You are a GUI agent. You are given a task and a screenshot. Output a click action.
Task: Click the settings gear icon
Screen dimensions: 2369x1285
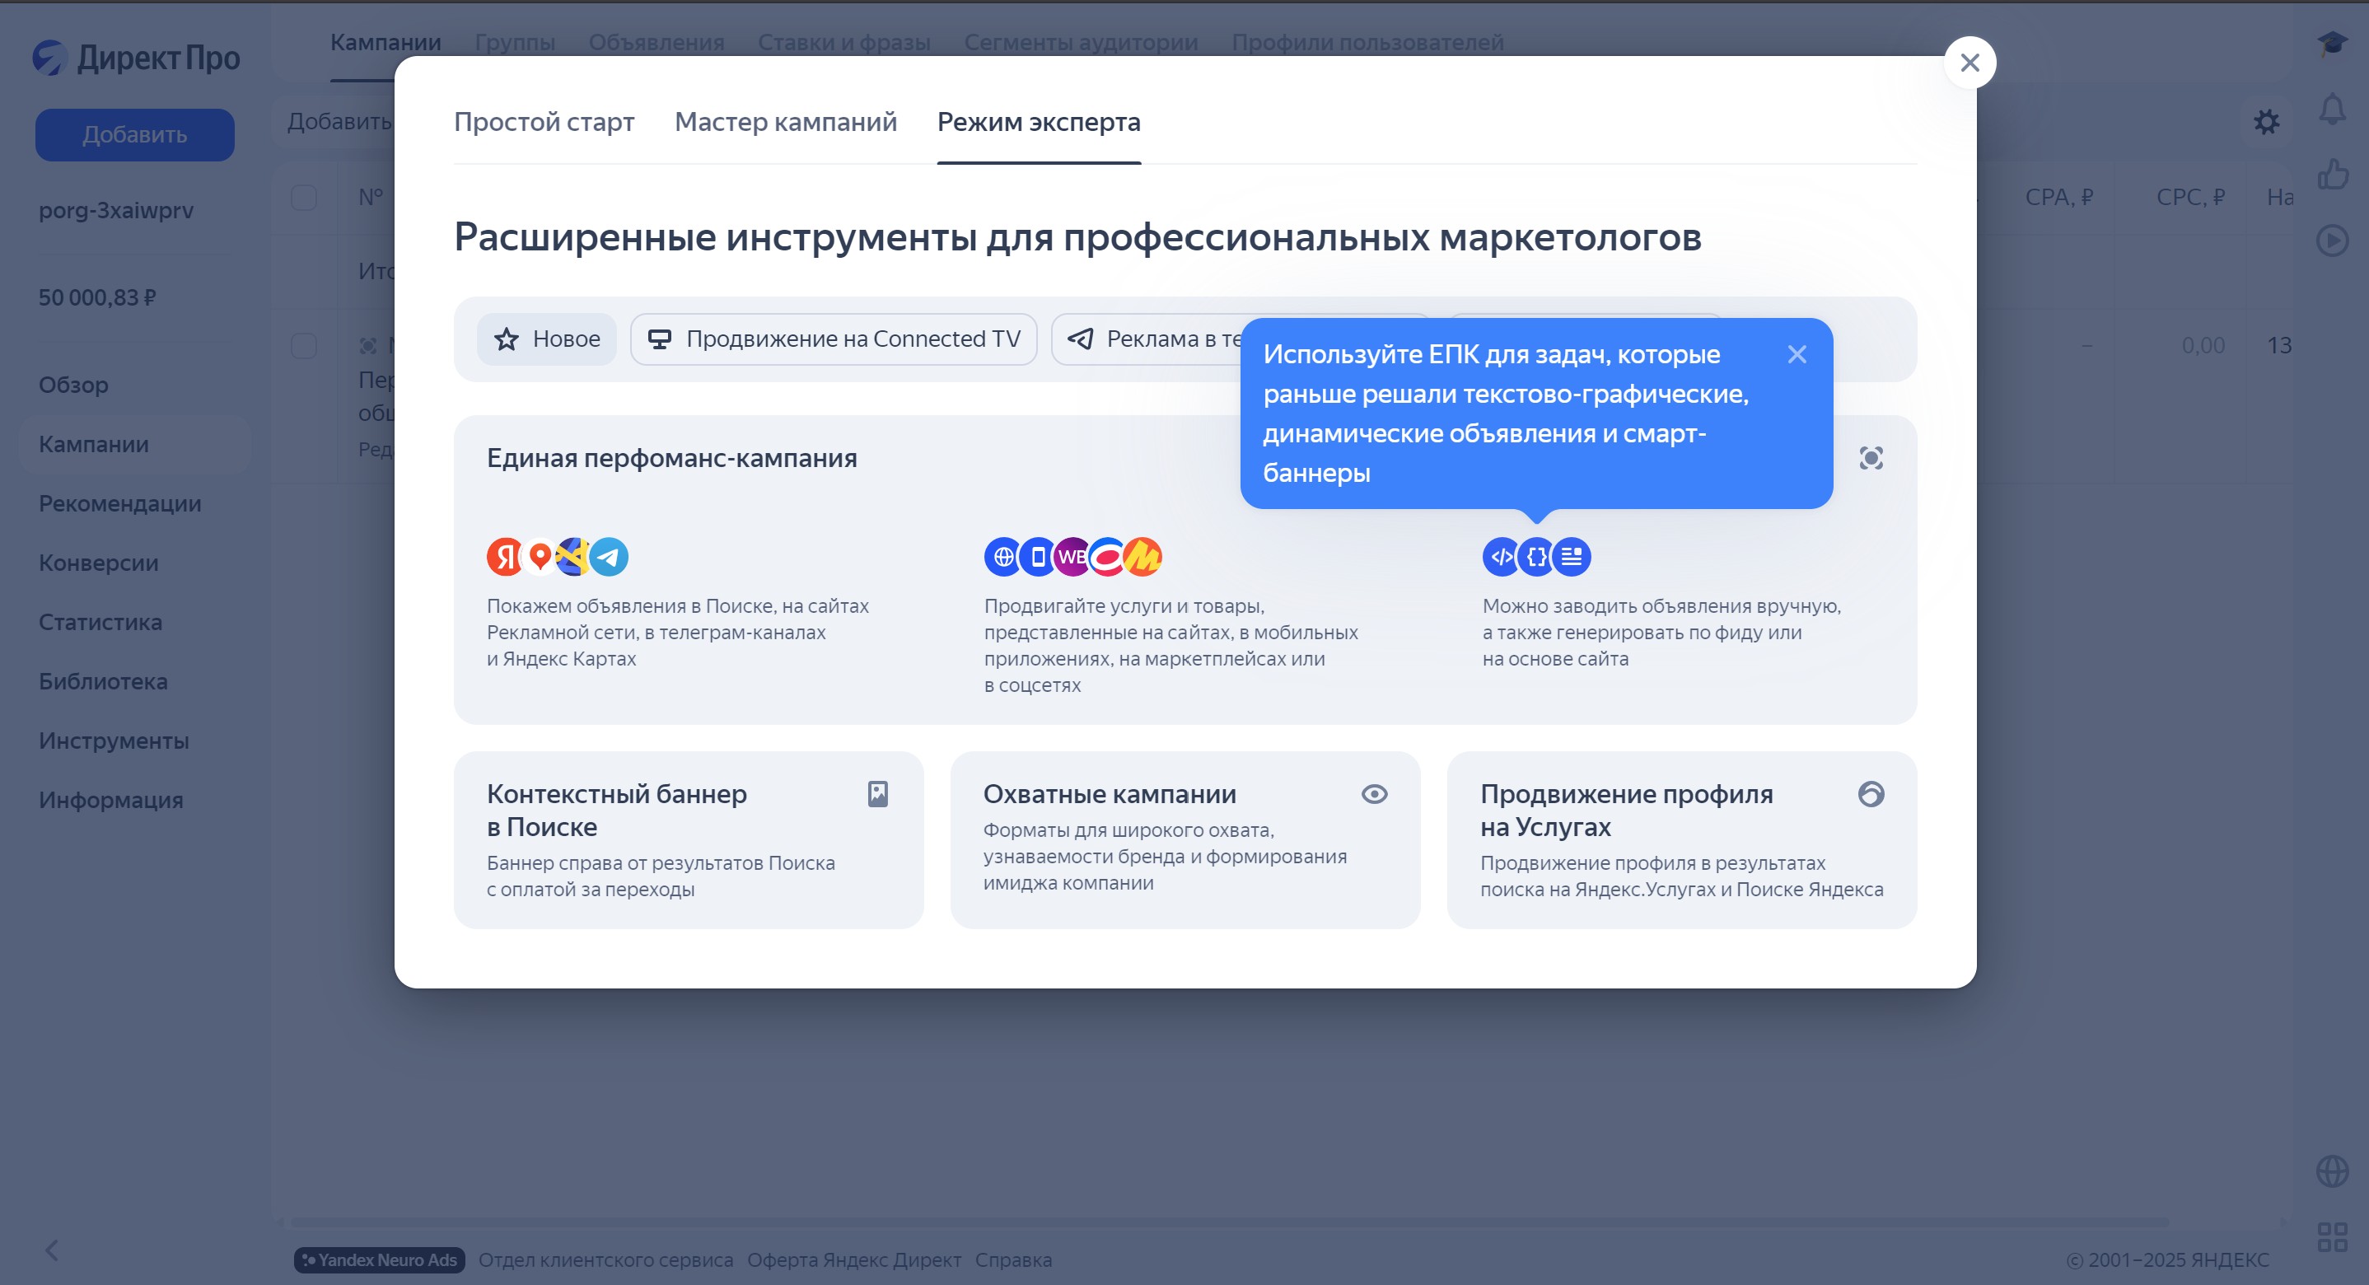tap(2266, 121)
